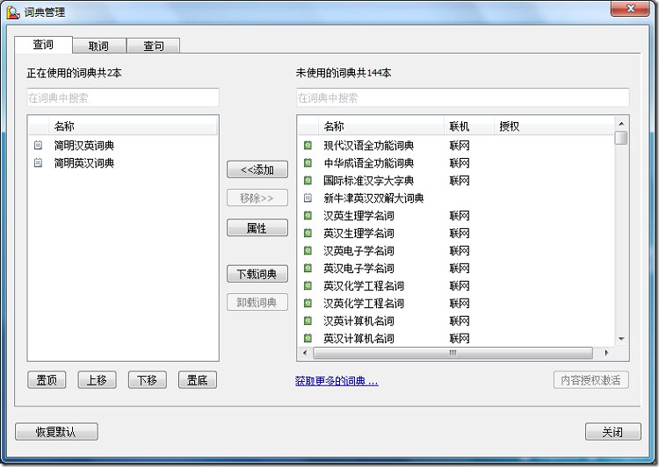Click the green icon beside 英汉计算机名词

tap(308, 338)
